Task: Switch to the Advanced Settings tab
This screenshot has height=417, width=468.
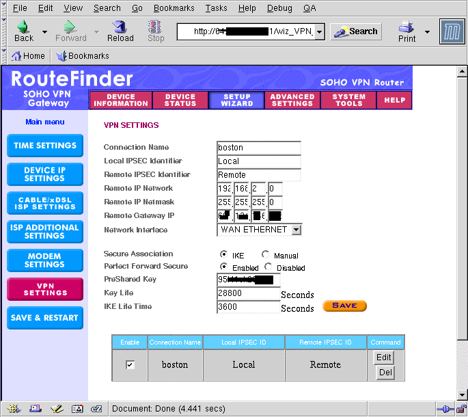Action: [x=292, y=100]
